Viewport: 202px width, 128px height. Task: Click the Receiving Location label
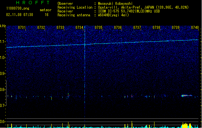point(75,7)
